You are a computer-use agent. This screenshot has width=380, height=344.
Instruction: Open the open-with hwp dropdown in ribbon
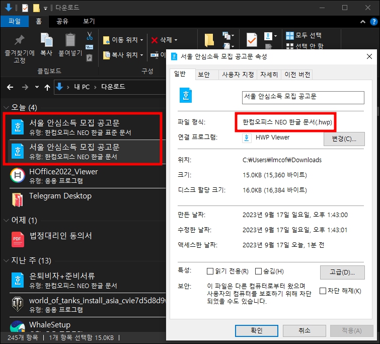(275, 36)
